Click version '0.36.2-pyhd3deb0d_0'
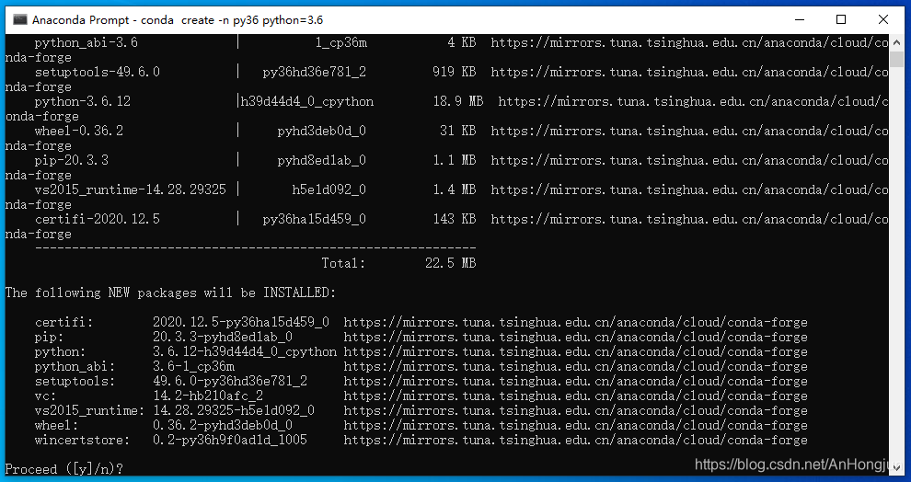Screen dimensions: 911x482 [223, 425]
